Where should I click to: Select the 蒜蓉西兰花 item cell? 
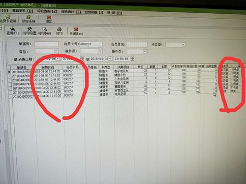pyautogui.click(x=122, y=90)
